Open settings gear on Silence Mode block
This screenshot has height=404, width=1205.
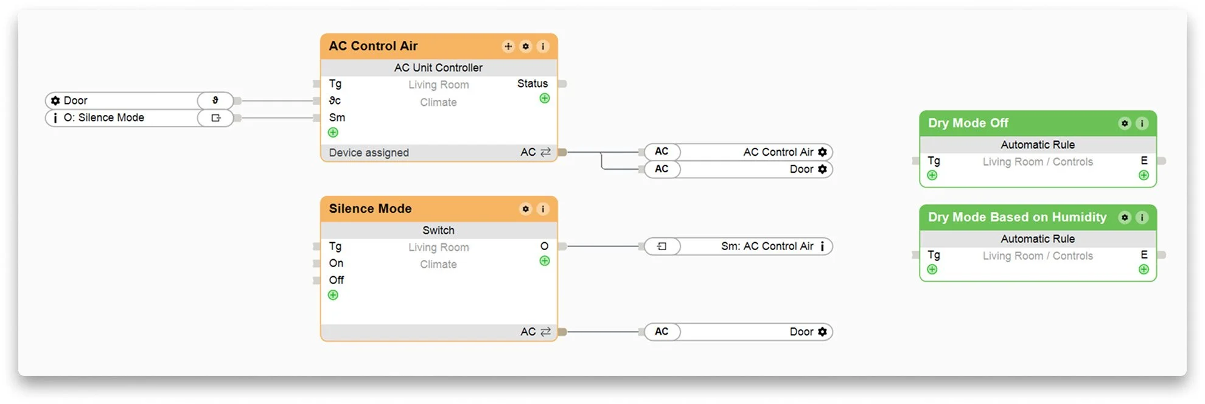[x=526, y=209]
